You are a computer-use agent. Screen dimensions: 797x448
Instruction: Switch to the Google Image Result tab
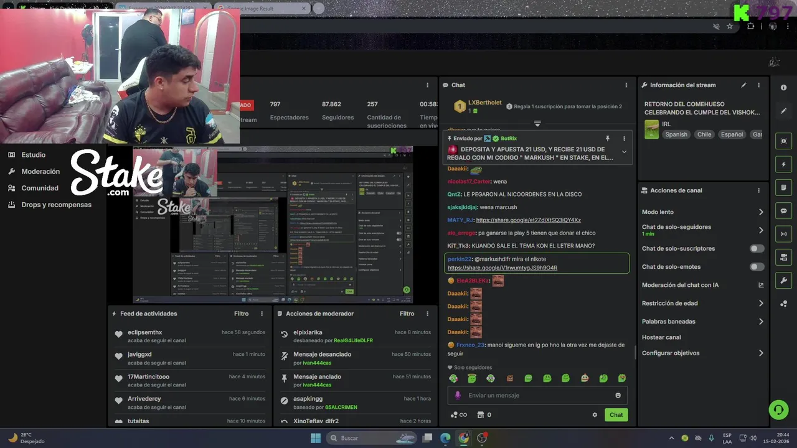[x=260, y=8]
